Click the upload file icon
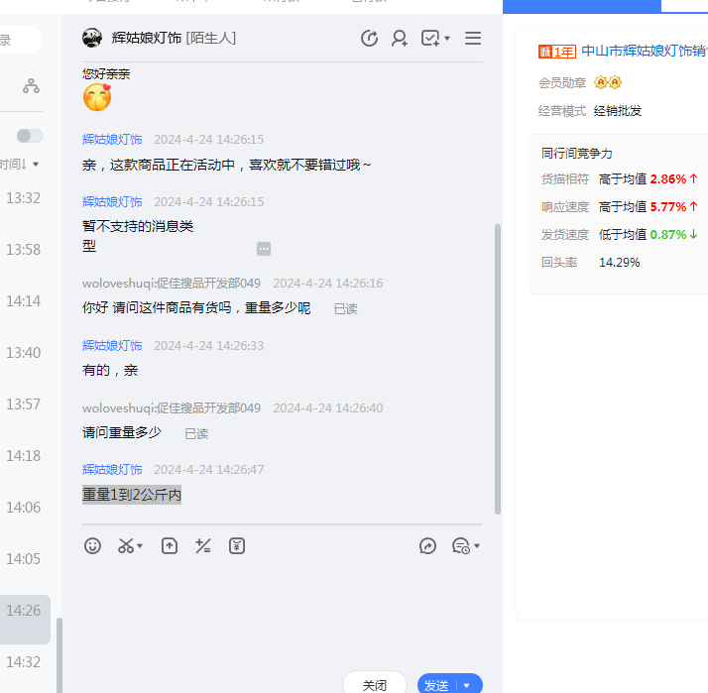The height and width of the screenshot is (693, 708). click(170, 546)
